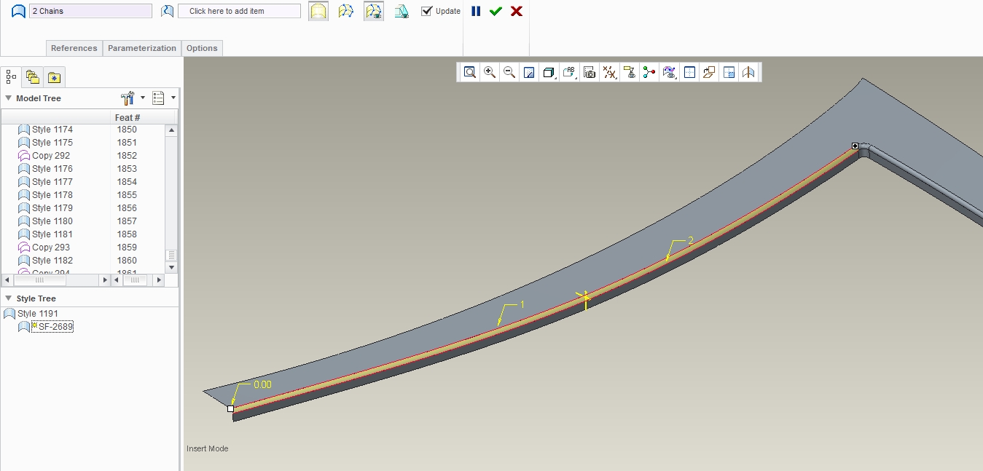
Task: Click the cross chain collector icon
Action: (x=167, y=11)
